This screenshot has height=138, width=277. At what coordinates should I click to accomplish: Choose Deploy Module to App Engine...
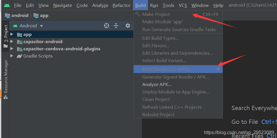coord(178,92)
